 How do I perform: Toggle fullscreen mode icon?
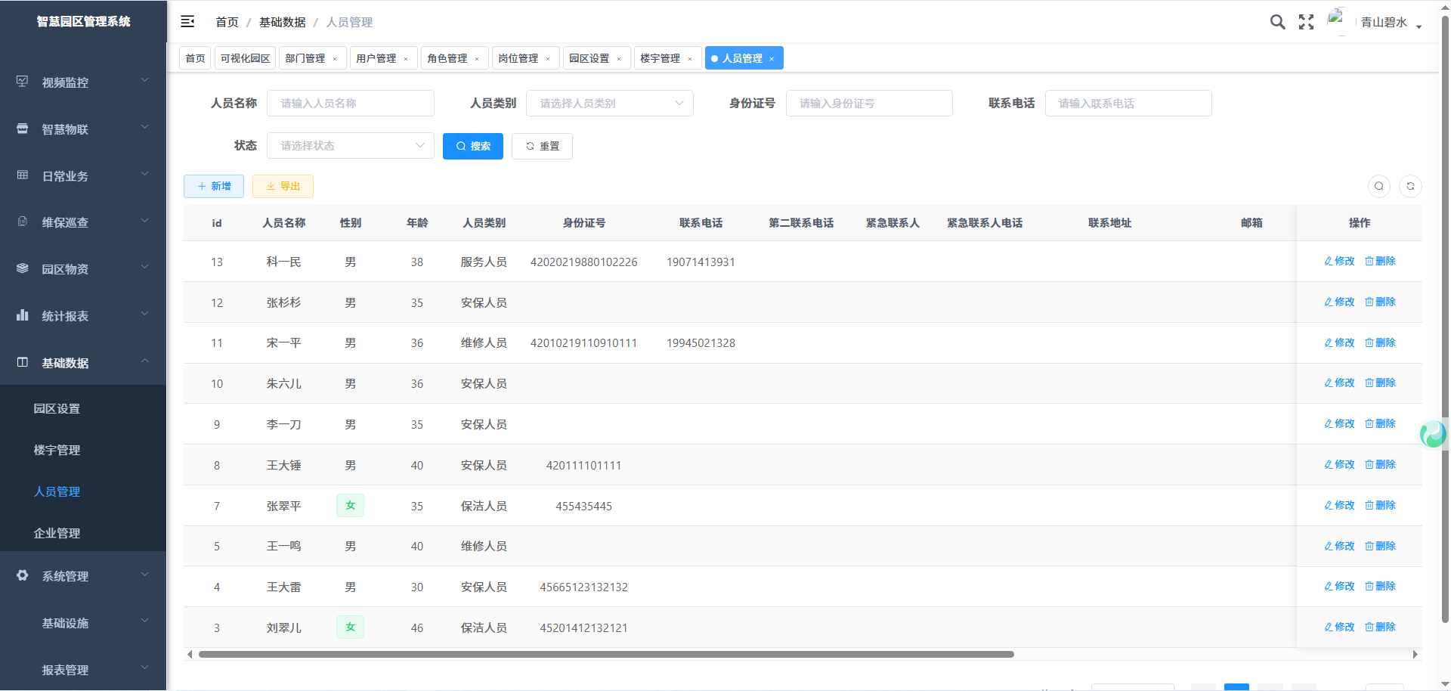click(x=1306, y=22)
